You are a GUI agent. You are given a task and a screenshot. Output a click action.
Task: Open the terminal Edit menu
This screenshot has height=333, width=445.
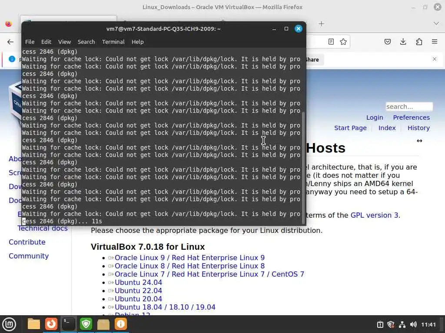[x=46, y=42]
